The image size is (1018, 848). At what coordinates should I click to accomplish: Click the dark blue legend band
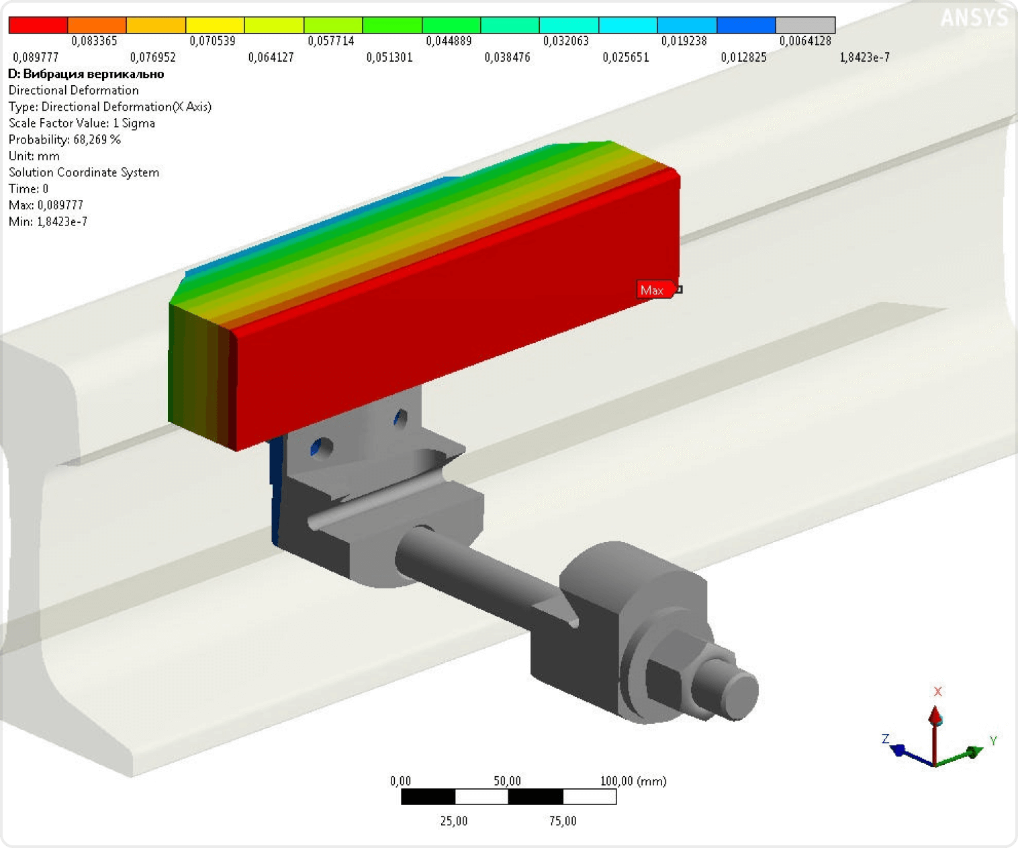(x=746, y=25)
